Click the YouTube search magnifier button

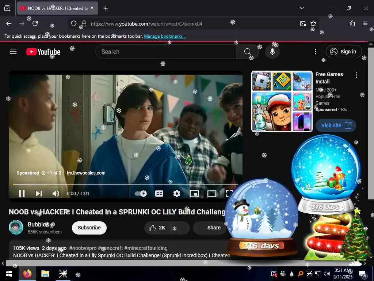(247, 52)
